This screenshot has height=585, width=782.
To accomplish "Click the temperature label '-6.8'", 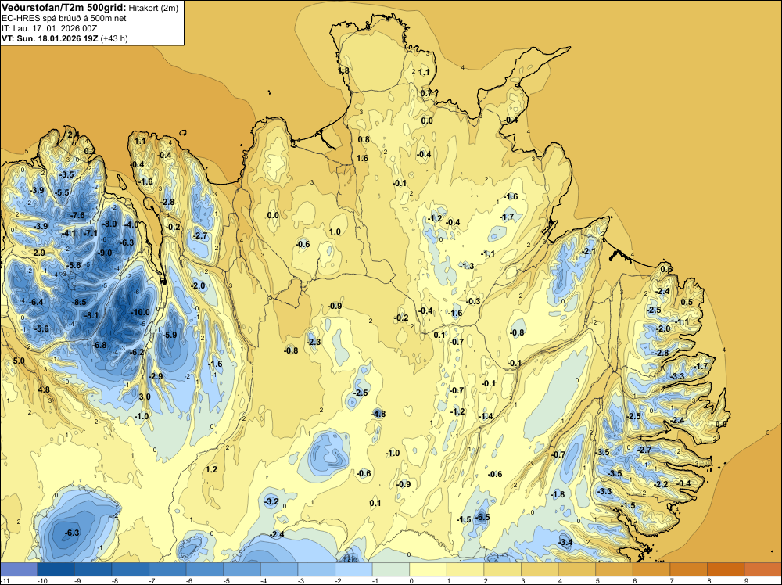I will [x=99, y=345].
